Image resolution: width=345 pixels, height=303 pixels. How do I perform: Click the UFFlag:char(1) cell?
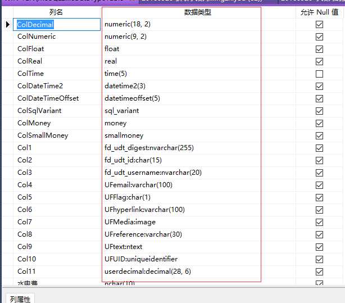pos(128,197)
